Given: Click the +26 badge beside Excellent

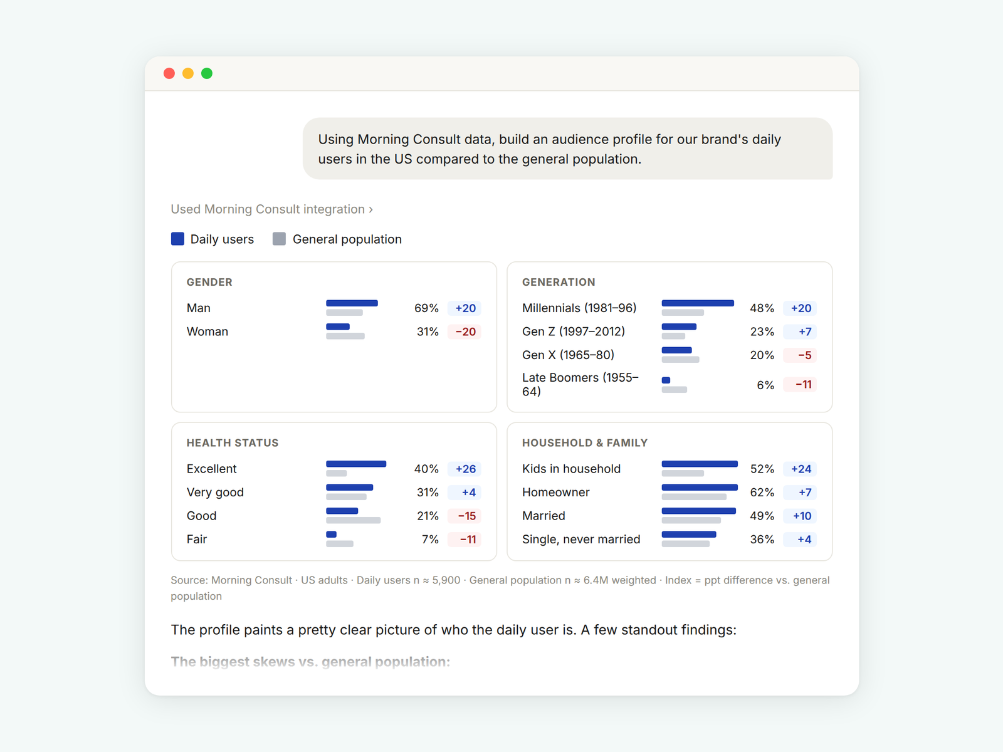Looking at the screenshot, I should (465, 469).
